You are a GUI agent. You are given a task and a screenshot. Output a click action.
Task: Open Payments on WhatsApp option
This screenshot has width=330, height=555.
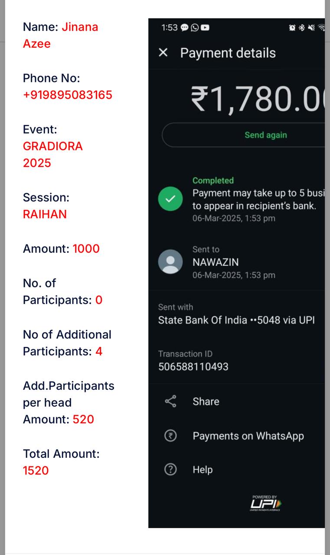[x=248, y=436]
